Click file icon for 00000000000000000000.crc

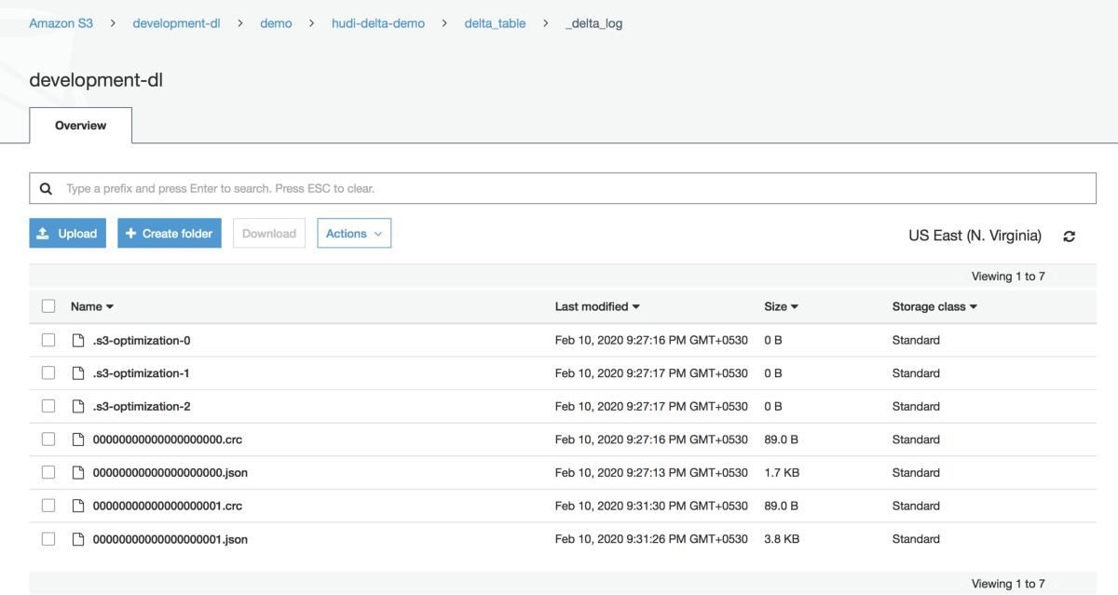pos(78,439)
